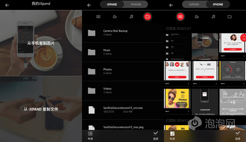Open photos filter in middle iXPAND screen

(x=98, y=17)
